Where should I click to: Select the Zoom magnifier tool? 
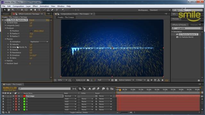coord(13,10)
